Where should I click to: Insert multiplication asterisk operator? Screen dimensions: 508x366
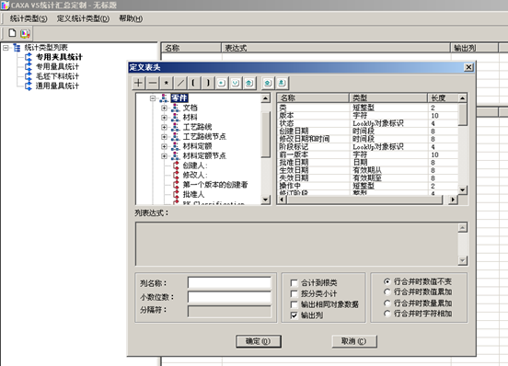coord(167,83)
